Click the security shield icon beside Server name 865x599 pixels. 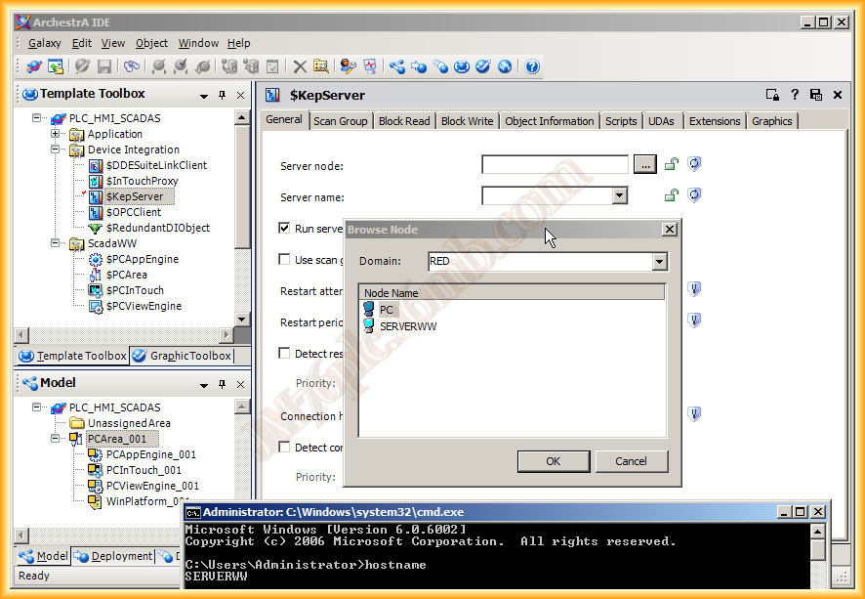pos(694,196)
